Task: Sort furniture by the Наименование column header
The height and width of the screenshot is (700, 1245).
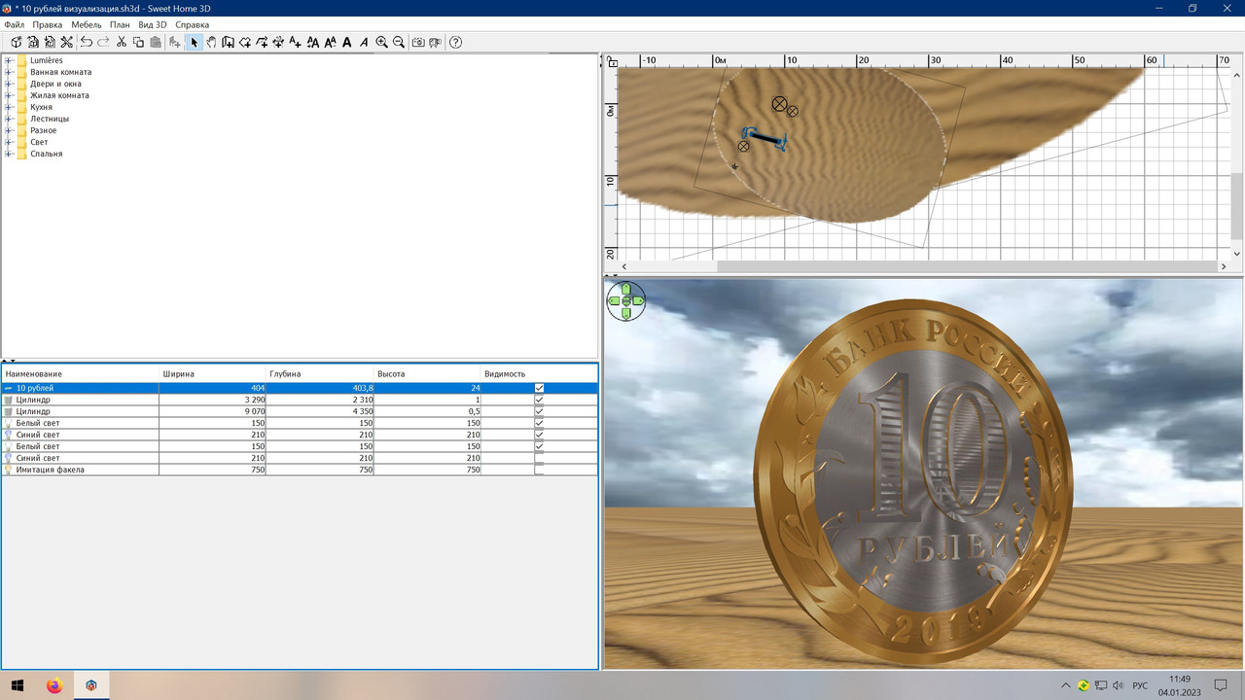Action: coord(80,373)
